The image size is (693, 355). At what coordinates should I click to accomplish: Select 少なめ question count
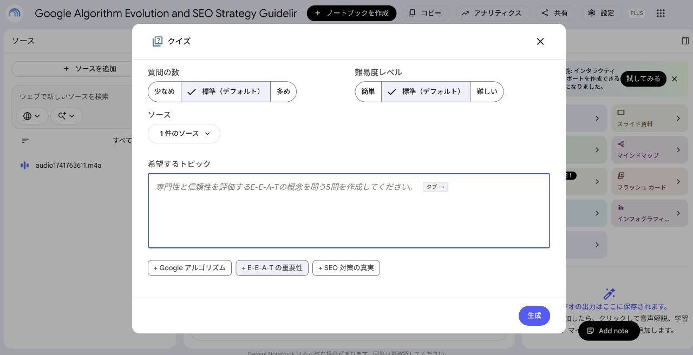tap(165, 91)
